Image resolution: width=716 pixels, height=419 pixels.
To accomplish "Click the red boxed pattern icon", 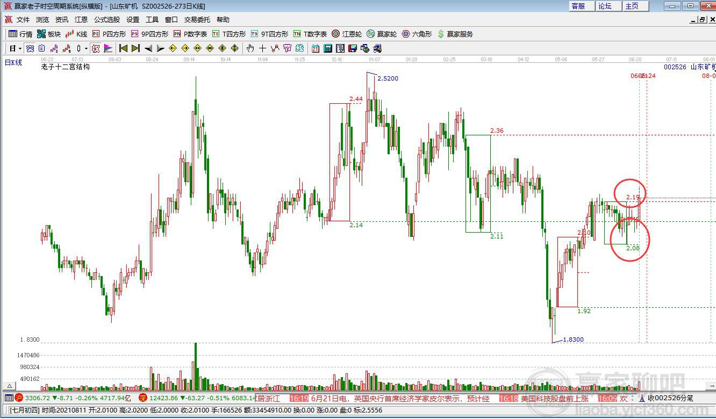I will click(x=96, y=48).
